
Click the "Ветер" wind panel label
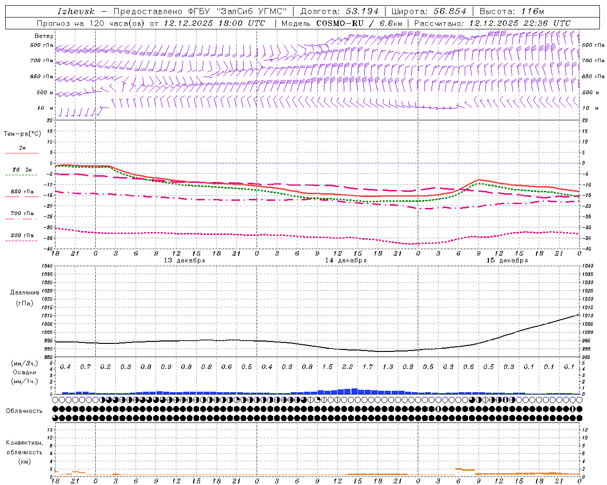pos(44,36)
